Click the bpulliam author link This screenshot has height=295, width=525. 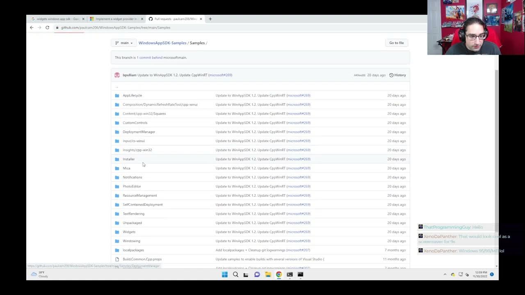[129, 75]
